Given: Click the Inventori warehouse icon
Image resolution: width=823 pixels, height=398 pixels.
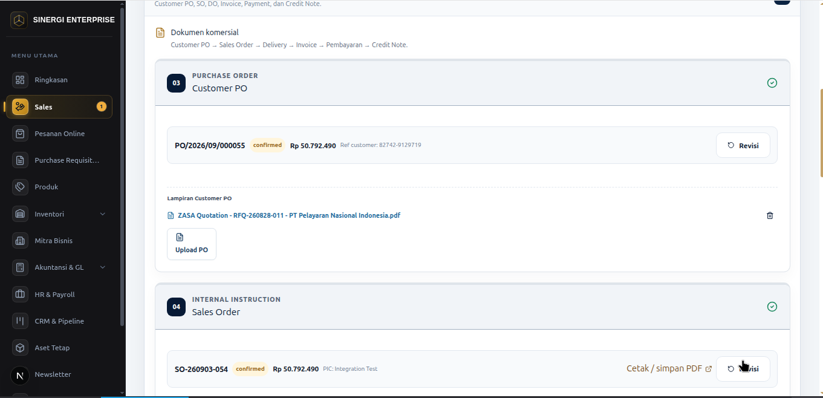Looking at the screenshot, I should (20, 214).
